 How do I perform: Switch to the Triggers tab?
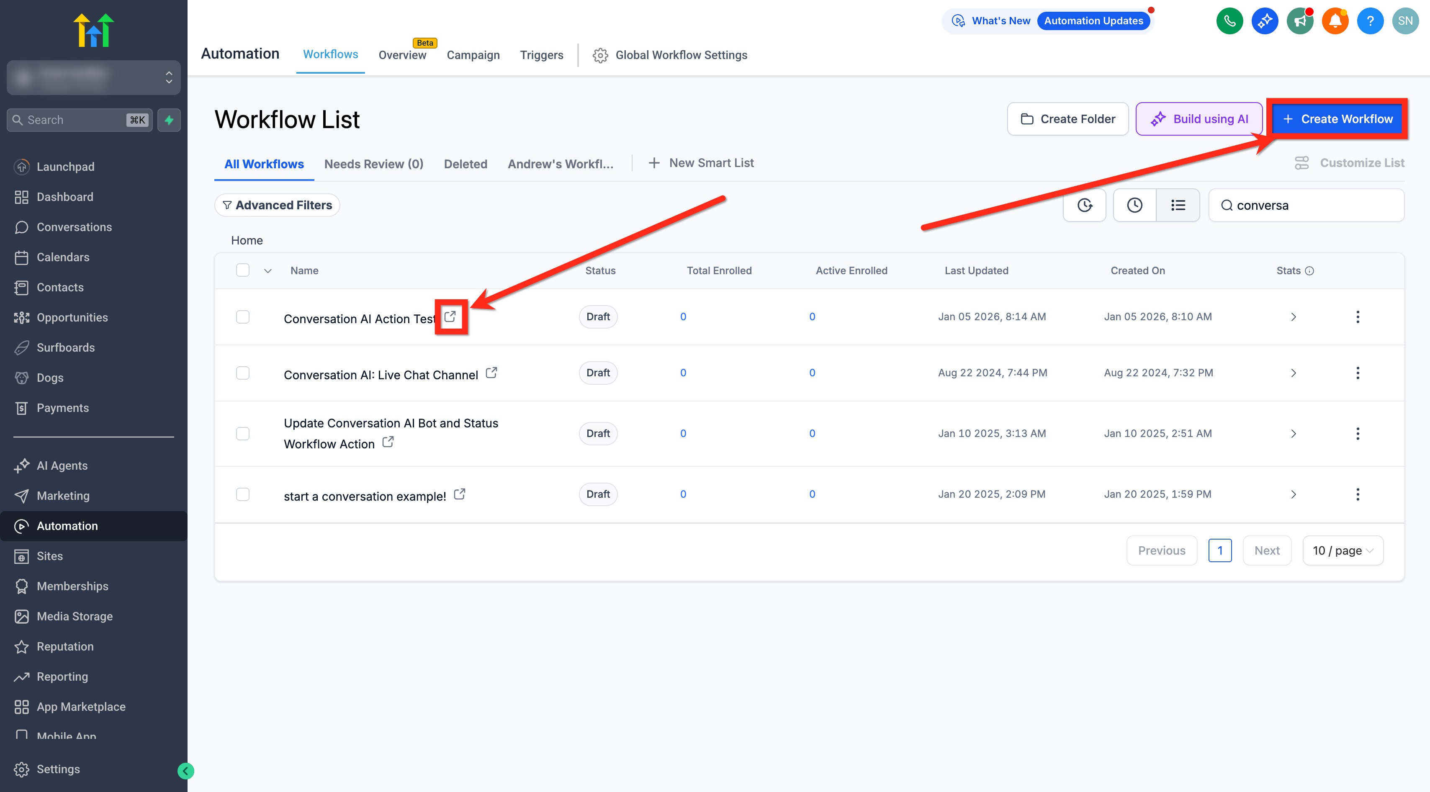point(541,55)
